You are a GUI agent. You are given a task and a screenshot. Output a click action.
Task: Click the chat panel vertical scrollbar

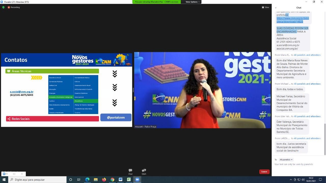(x=325, y=139)
